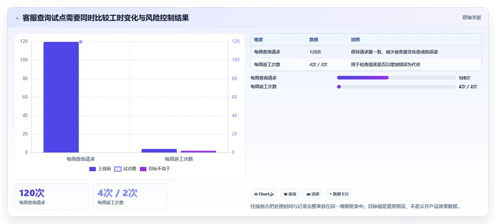Open the 4次 / 2次 stat card
The width and height of the screenshot is (496, 224).
click(x=130, y=197)
